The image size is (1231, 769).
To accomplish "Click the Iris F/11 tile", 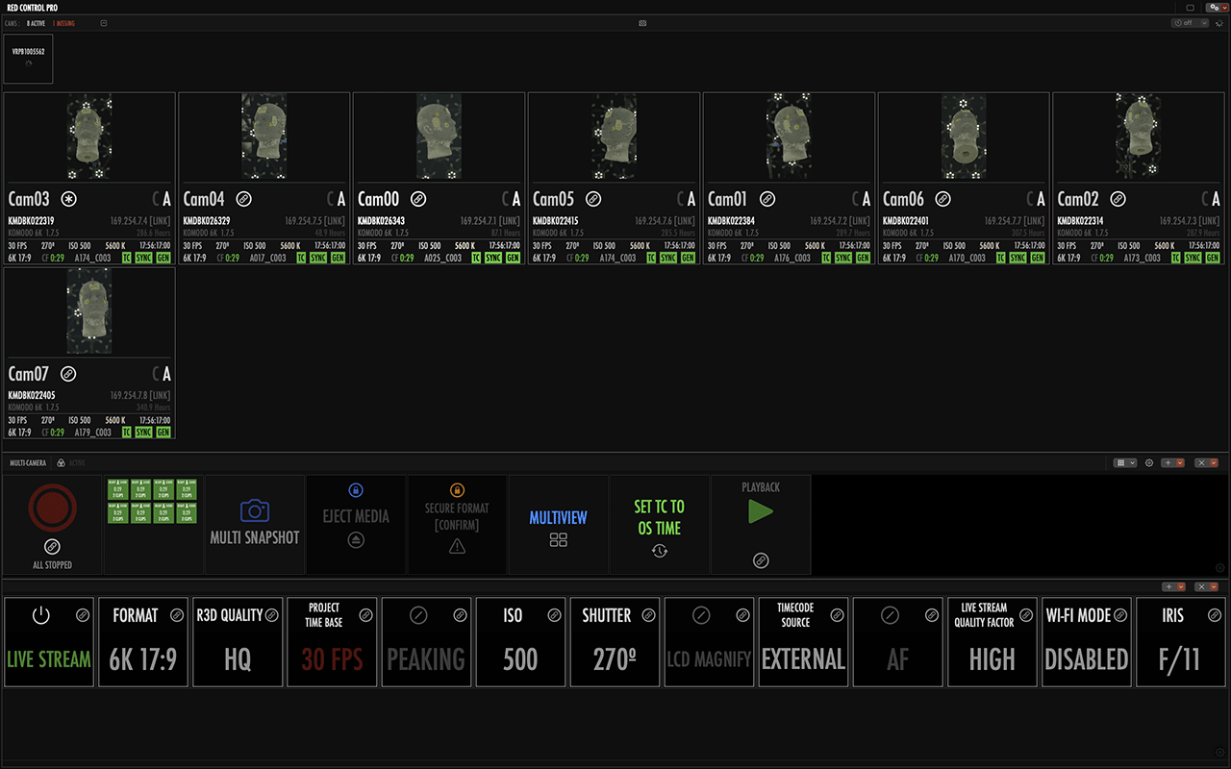I will 1180,641.
